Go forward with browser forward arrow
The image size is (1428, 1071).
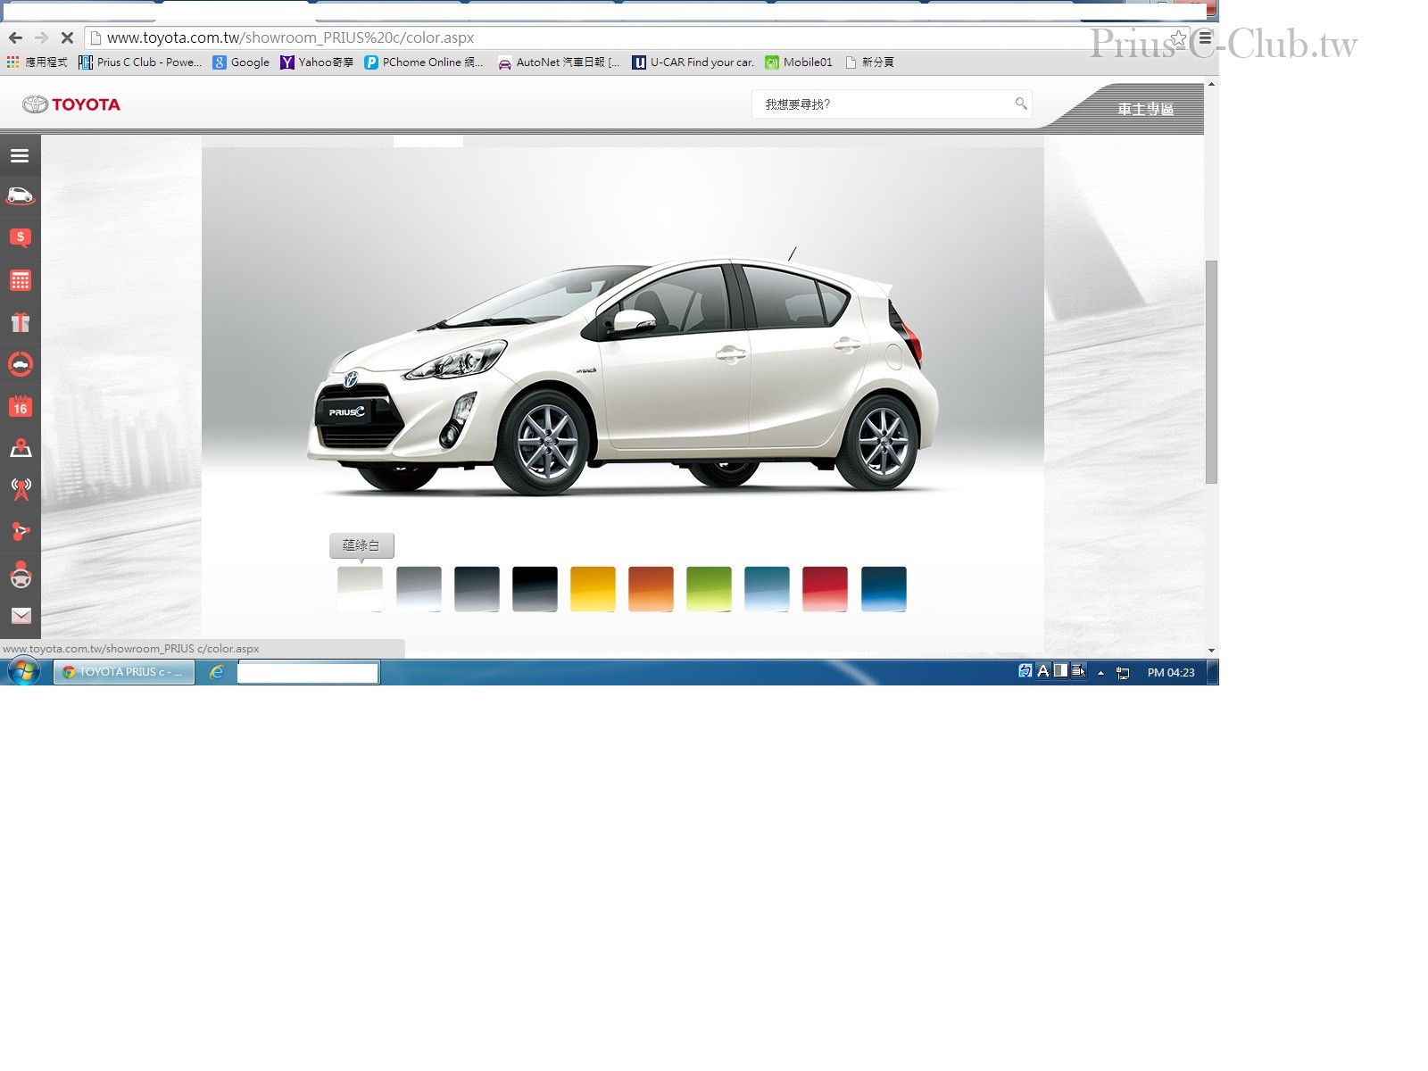(x=41, y=37)
